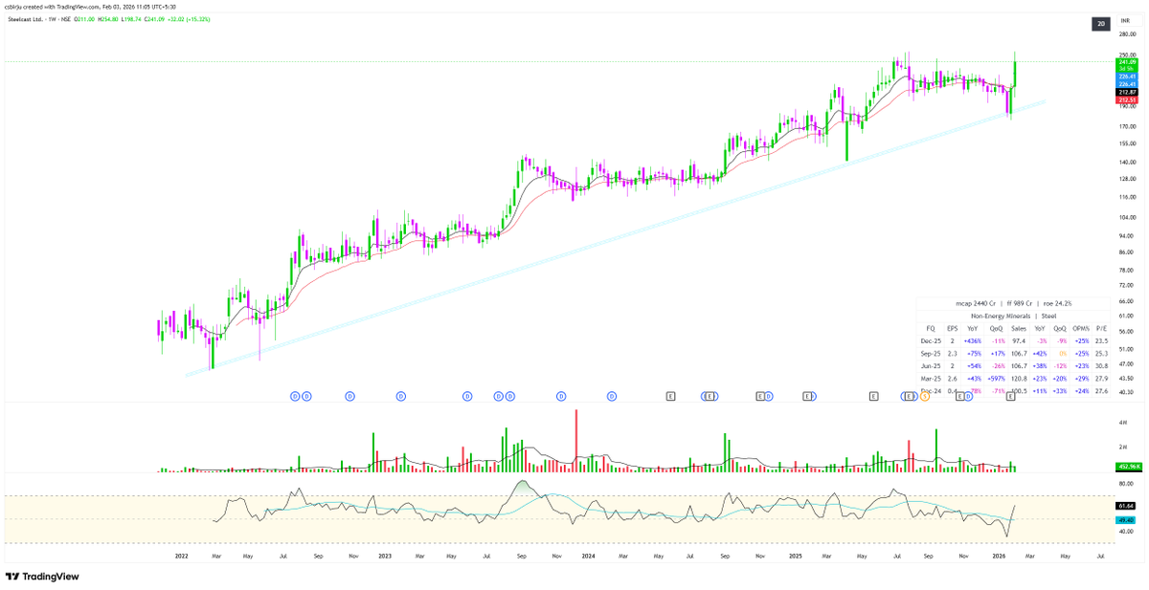Click the '+436%' EPS YoY value

[x=973, y=341]
